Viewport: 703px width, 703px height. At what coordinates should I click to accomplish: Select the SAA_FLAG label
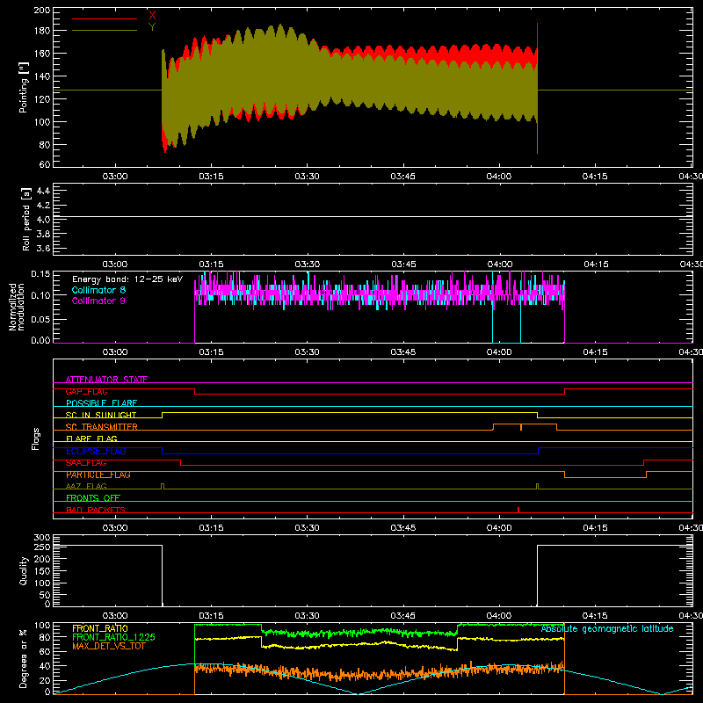pyautogui.click(x=86, y=463)
